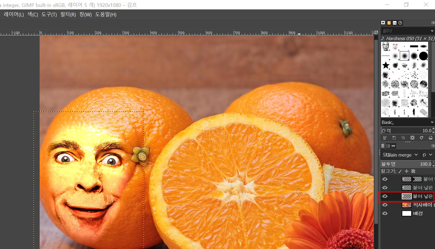435x249 pixels.
Task: Open the Brushes tab
Action: (383, 23)
